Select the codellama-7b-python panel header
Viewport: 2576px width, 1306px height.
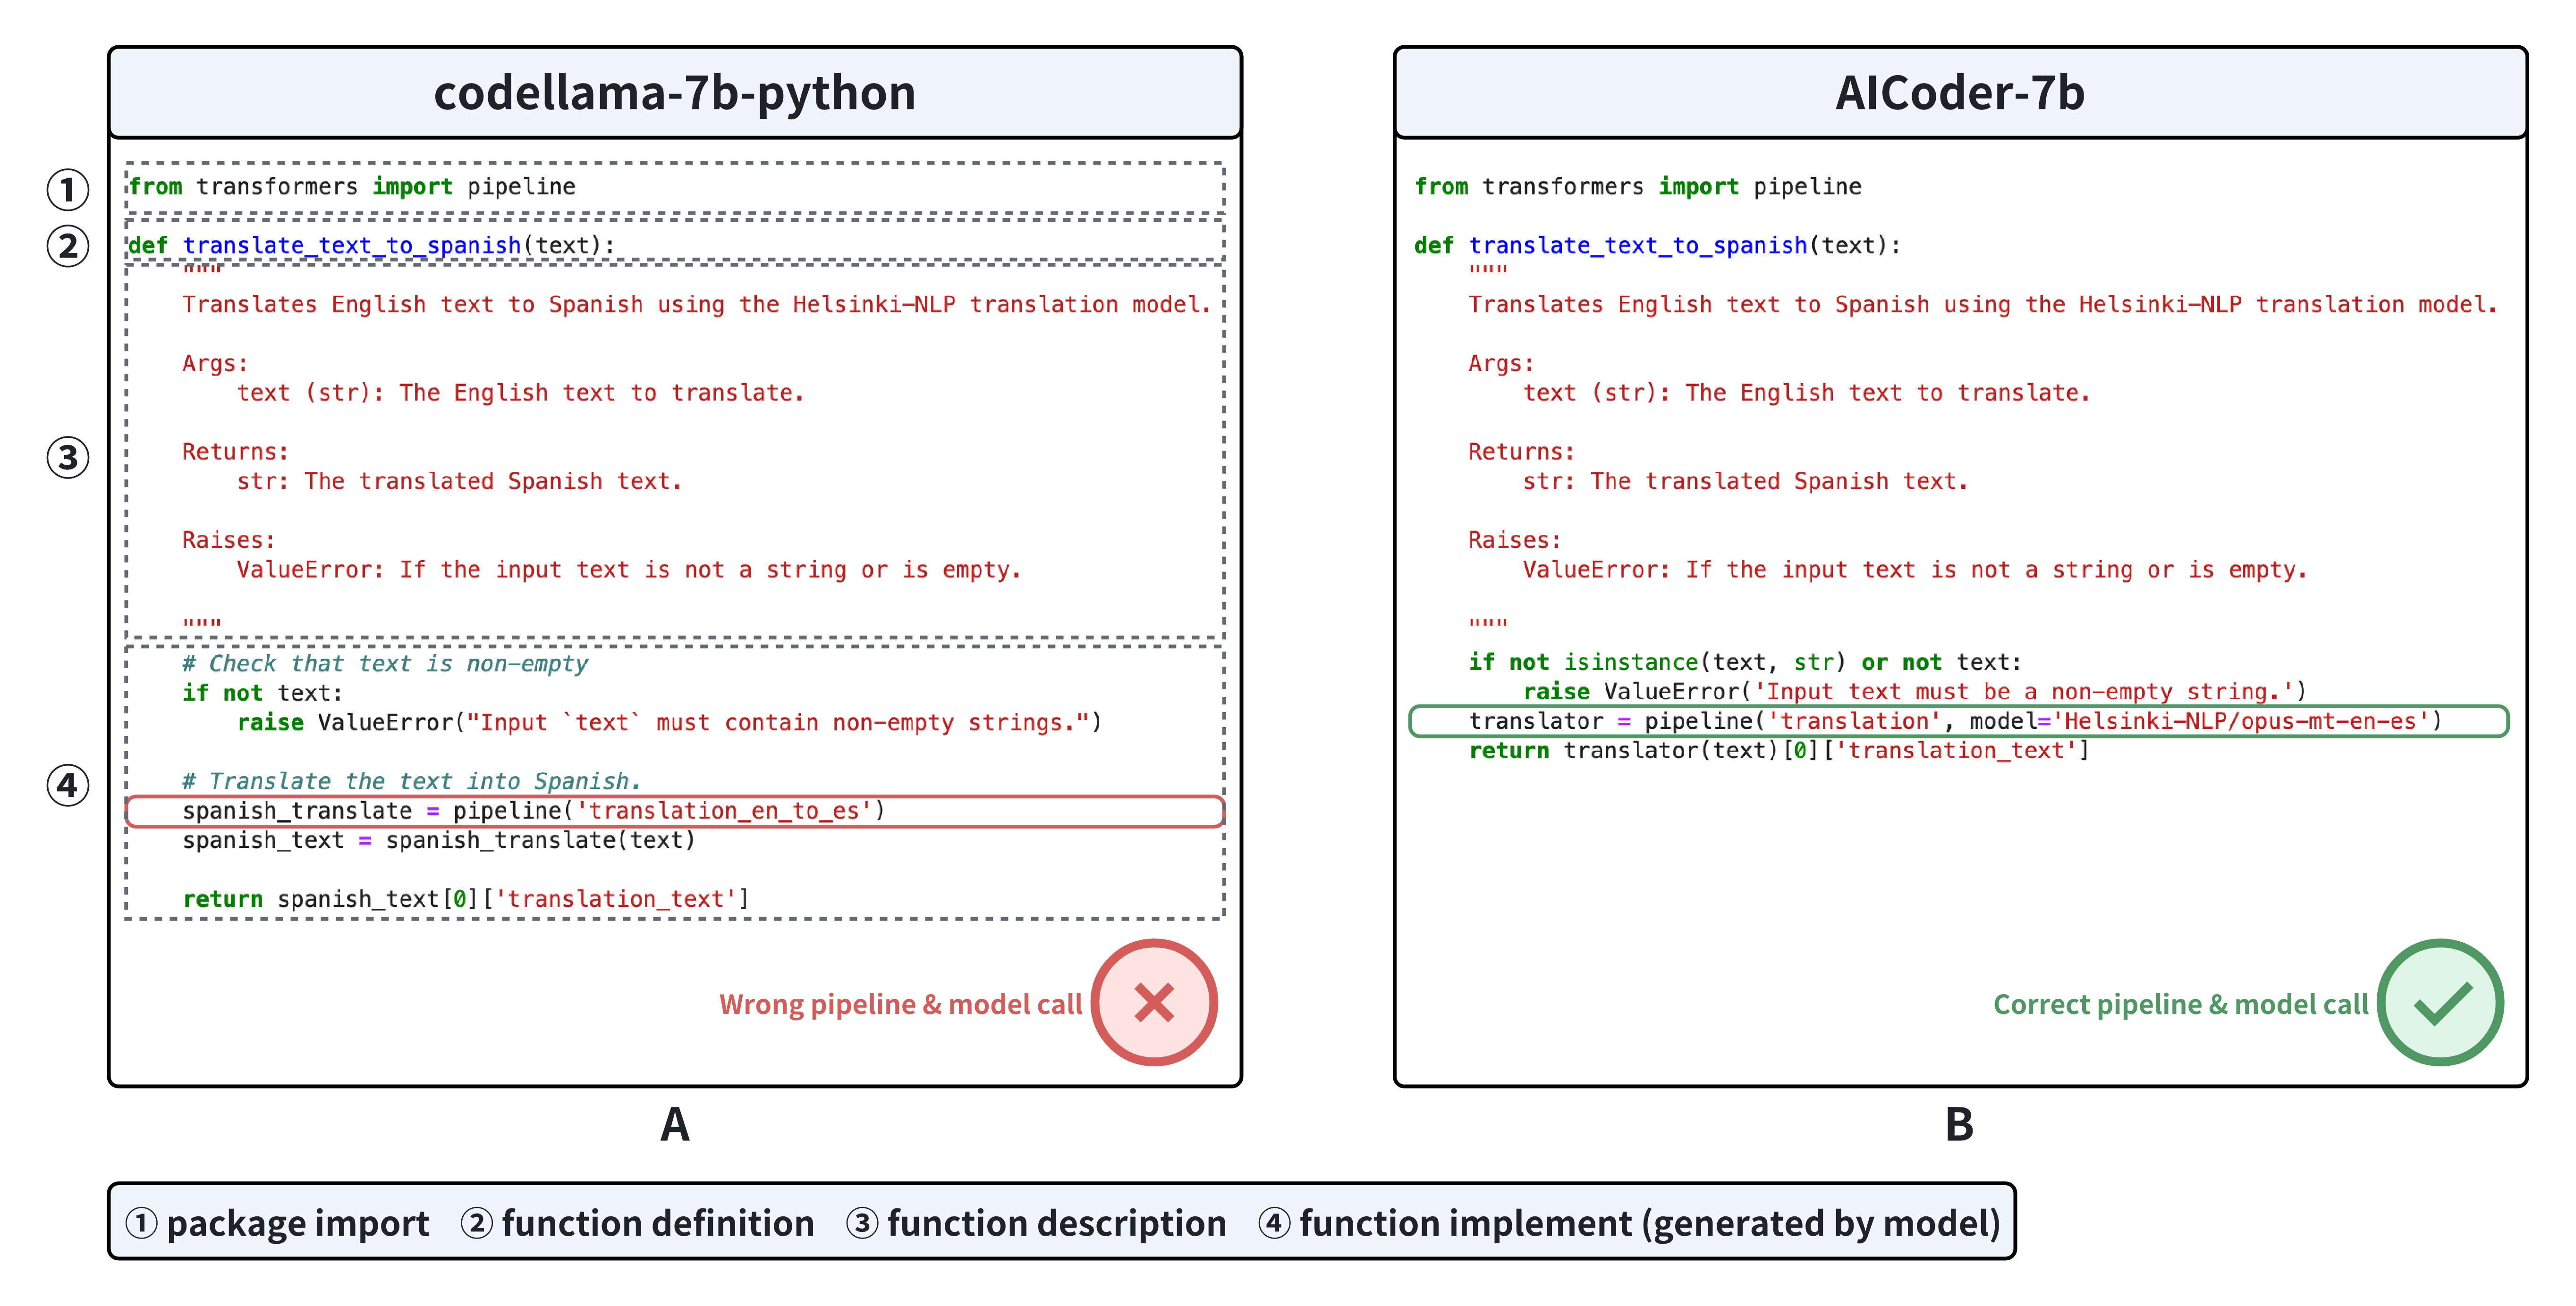675,92
